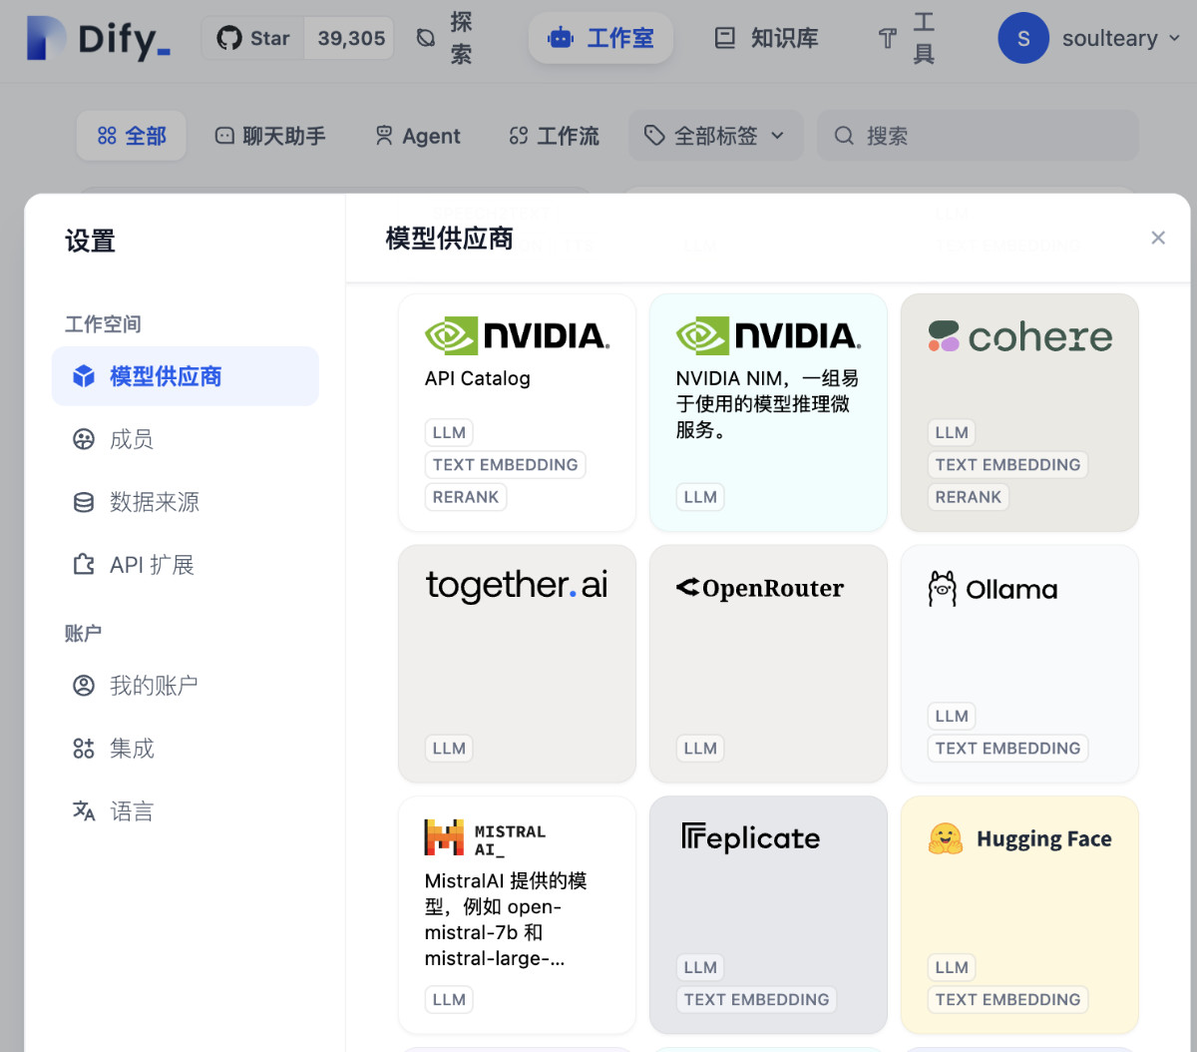Click the translate icon beside 语言
1197x1052 pixels.
pos(84,811)
